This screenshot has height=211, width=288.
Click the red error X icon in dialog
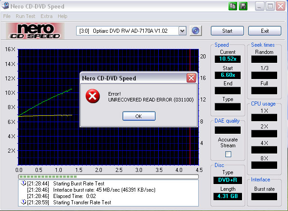point(92,96)
